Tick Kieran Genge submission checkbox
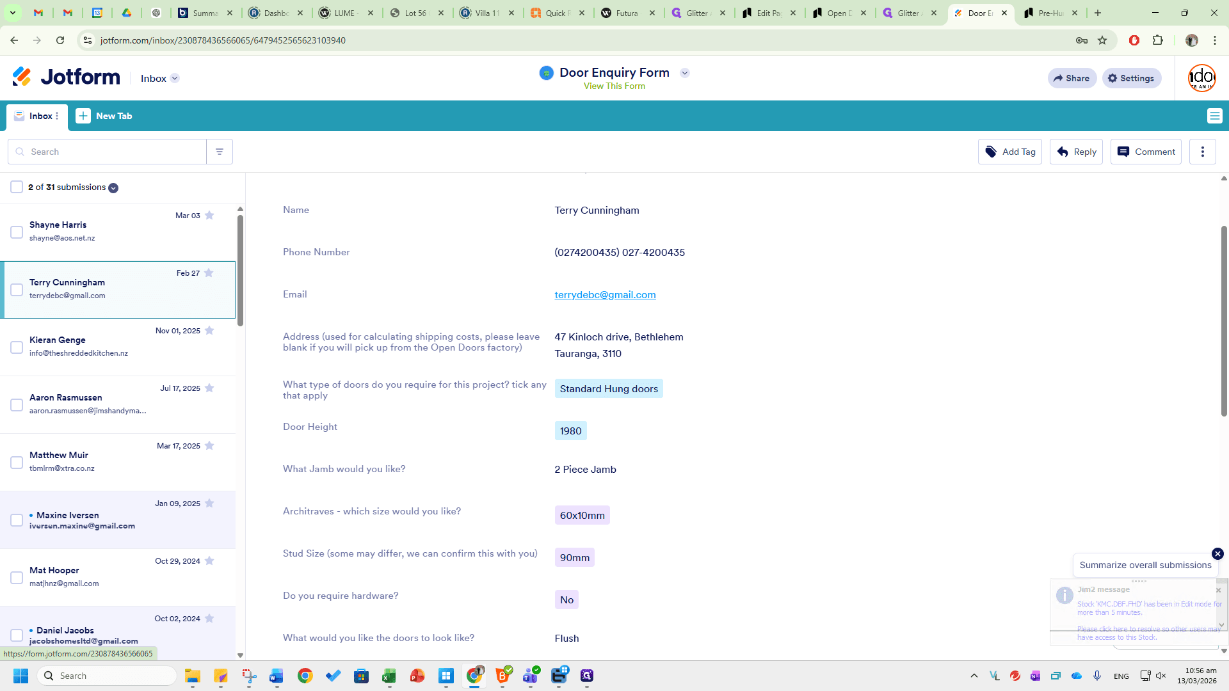 tap(17, 347)
